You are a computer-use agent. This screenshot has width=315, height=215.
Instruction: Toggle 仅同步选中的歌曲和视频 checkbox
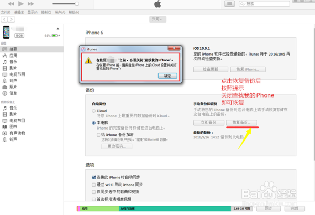coord(93,192)
